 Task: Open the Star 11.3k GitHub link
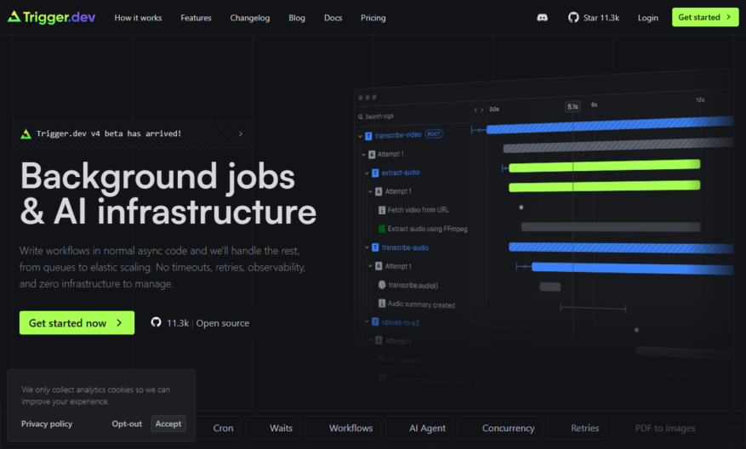pyautogui.click(x=594, y=18)
